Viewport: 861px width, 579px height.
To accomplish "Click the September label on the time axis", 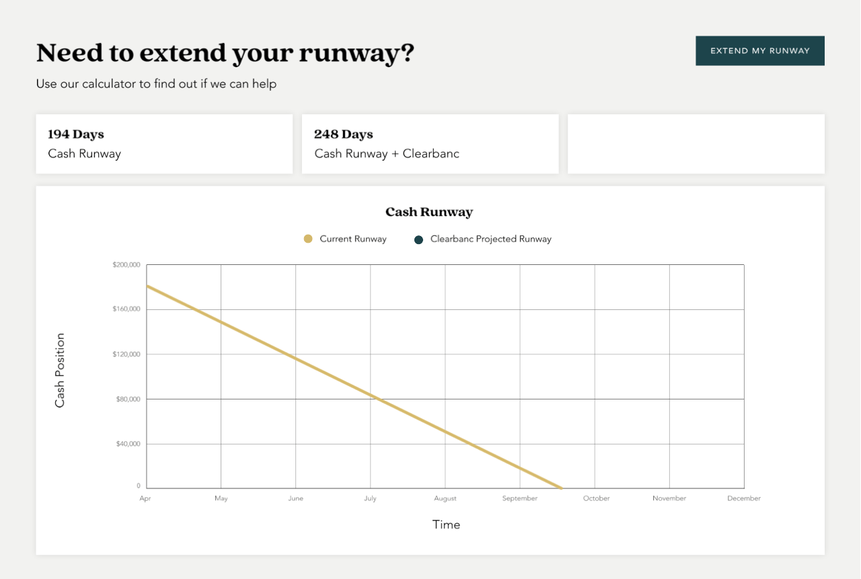I will coord(519,498).
